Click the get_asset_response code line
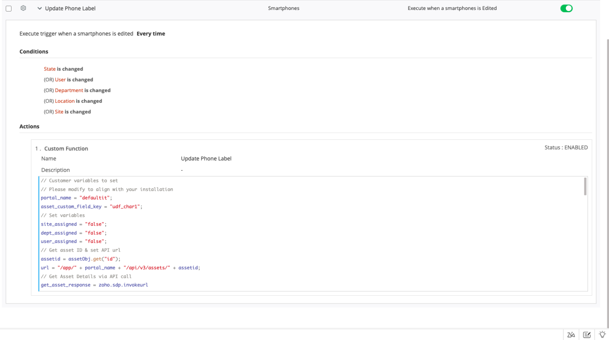609x340 pixels. coord(94,285)
